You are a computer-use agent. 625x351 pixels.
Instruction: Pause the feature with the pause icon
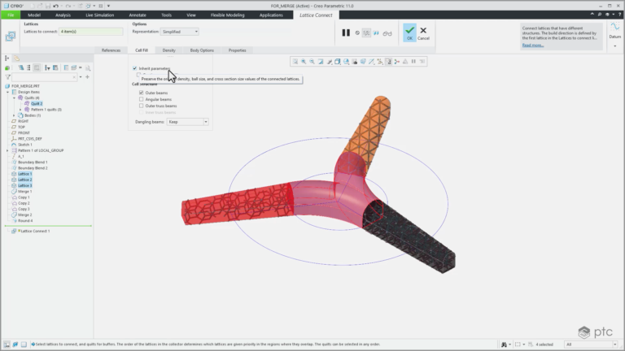tap(346, 32)
